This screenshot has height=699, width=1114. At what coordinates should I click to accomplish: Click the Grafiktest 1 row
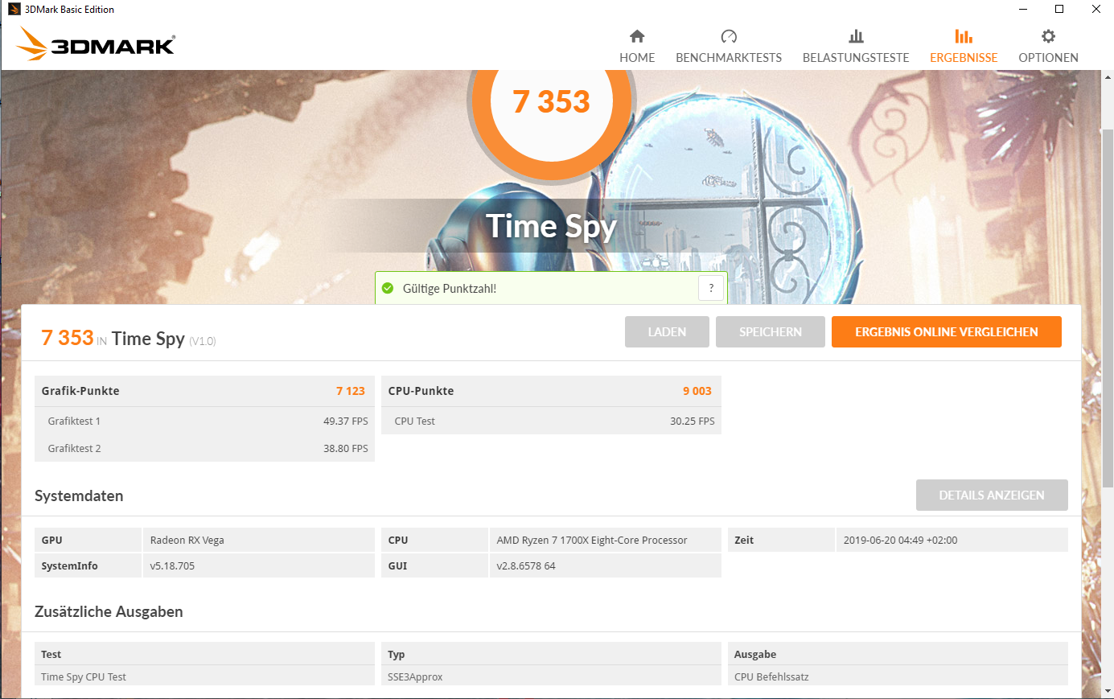(204, 421)
